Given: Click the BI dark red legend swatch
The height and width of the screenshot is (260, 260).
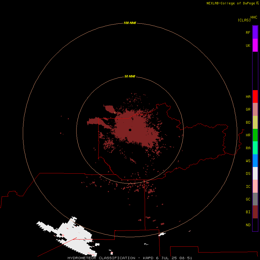Looking at the screenshot, I should 255,212.
